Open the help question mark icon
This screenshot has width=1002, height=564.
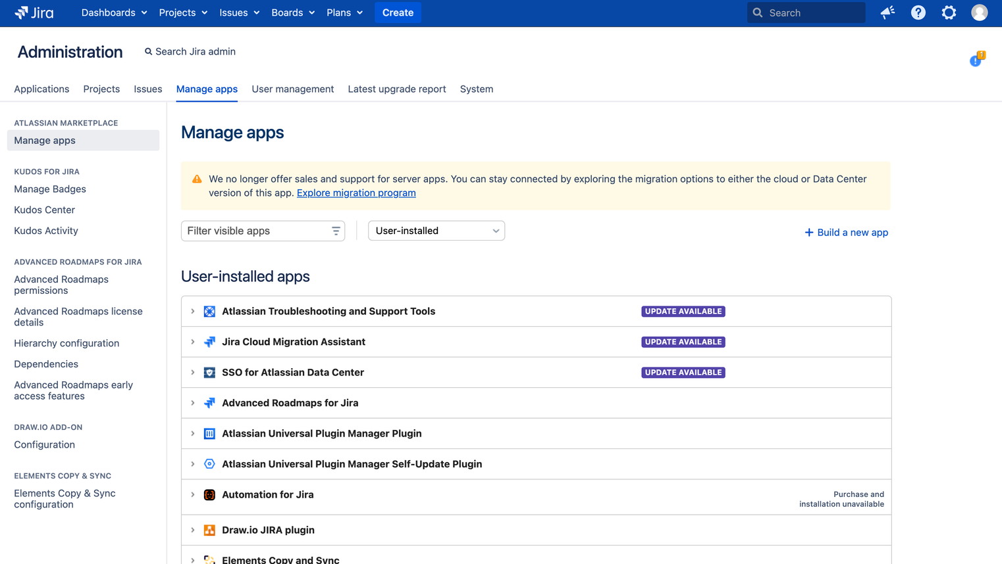pyautogui.click(x=918, y=12)
